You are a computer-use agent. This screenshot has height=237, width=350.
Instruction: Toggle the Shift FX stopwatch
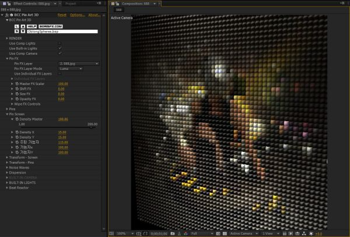coord(17,89)
